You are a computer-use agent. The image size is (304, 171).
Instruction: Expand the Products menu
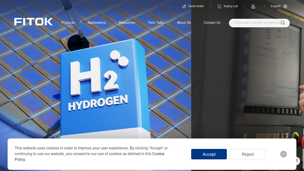[68, 23]
